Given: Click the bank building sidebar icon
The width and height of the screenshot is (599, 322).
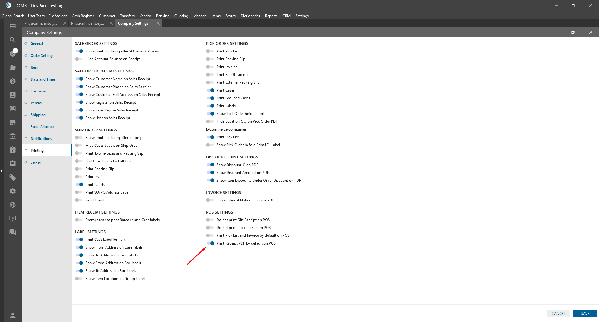Looking at the screenshot, I should tap(12, 136).
